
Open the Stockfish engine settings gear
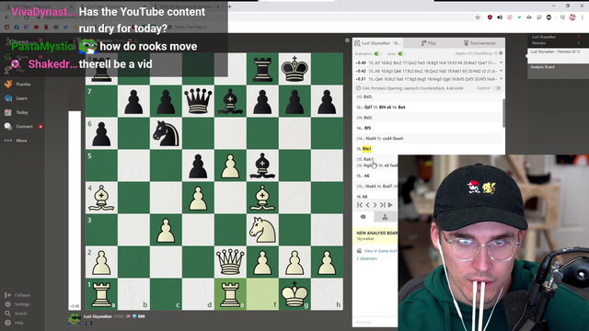[501, 53]
